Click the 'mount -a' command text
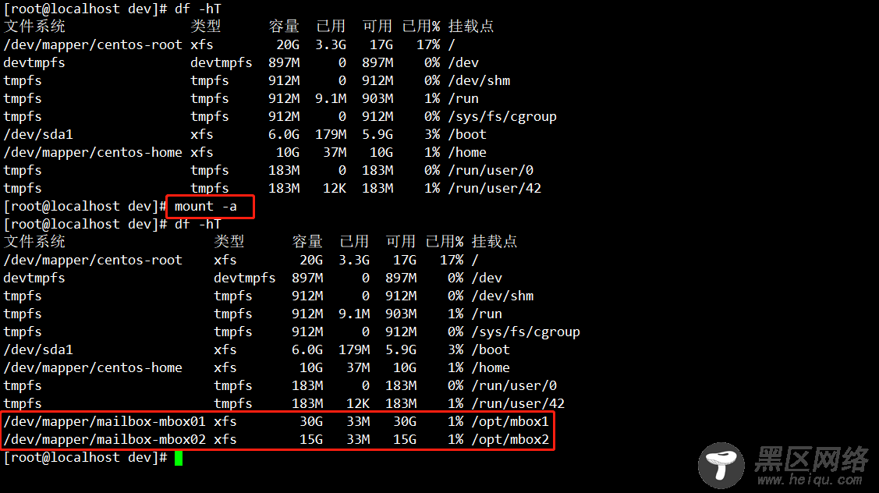 (206, 207)
